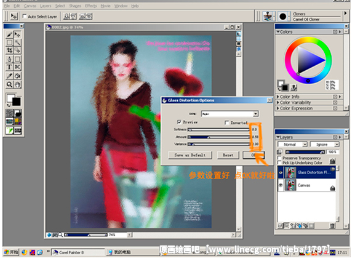The width and height of the screenshot is (355, 261).
Task: Expand the Color Expression panel
Action: tap(278, 108)
